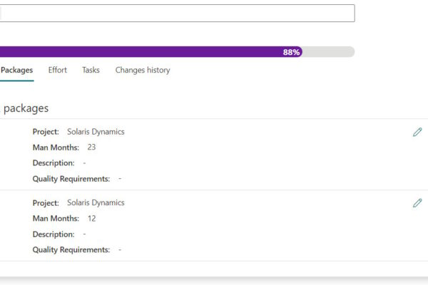Viewport: 428px width, 285px height.
Task: Click Solaris Dynamics in the second package
Action: [96, 203]
